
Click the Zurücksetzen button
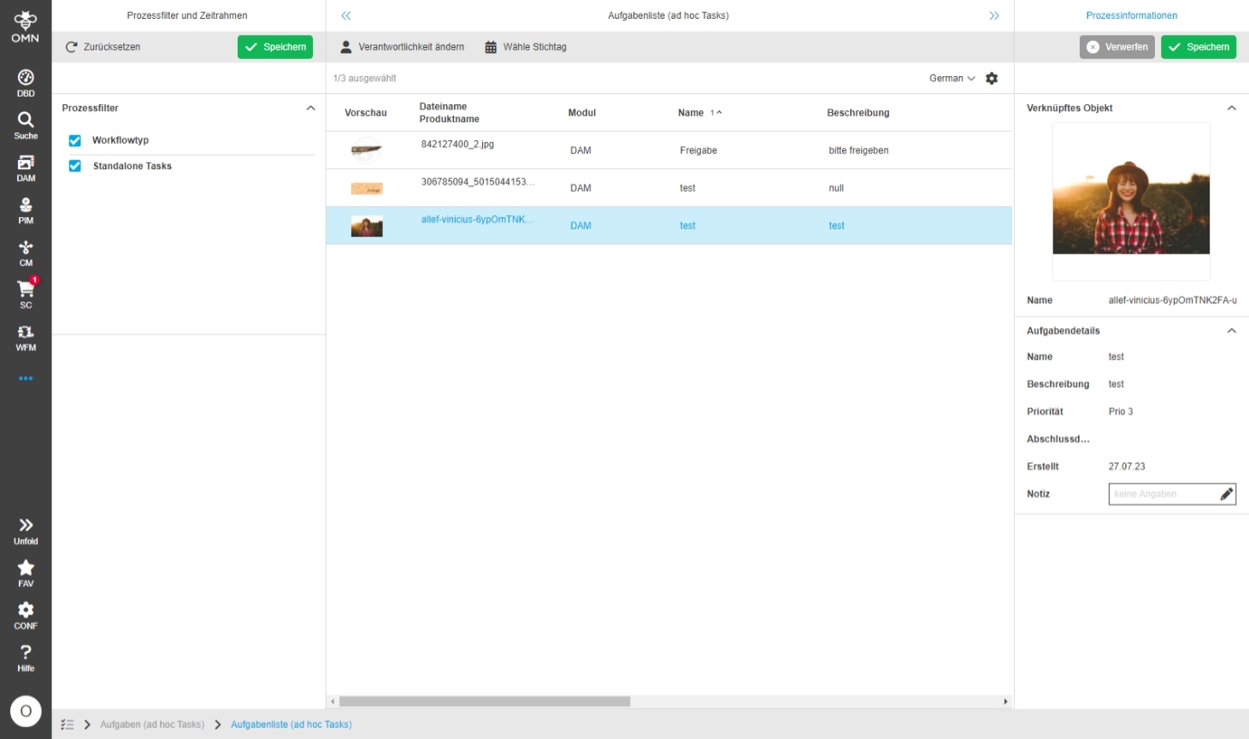tap(103, 47)
